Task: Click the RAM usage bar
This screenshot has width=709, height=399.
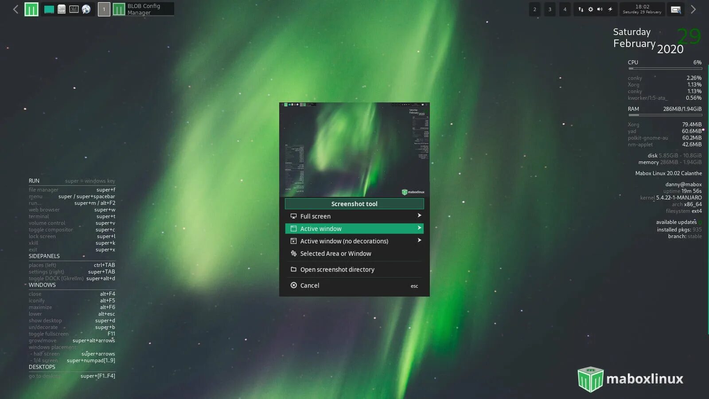Action: [x=665, y=115]
